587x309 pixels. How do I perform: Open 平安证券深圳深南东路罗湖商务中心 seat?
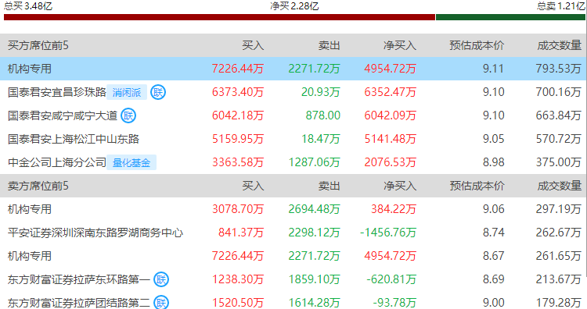95,233
